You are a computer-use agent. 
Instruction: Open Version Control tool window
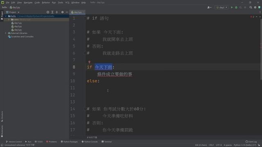[x=14, y=142]
